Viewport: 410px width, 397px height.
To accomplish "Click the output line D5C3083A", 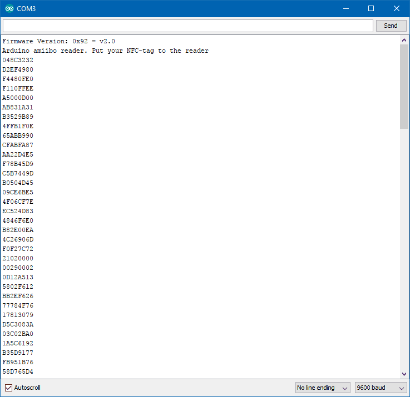I will coord(18,324).
